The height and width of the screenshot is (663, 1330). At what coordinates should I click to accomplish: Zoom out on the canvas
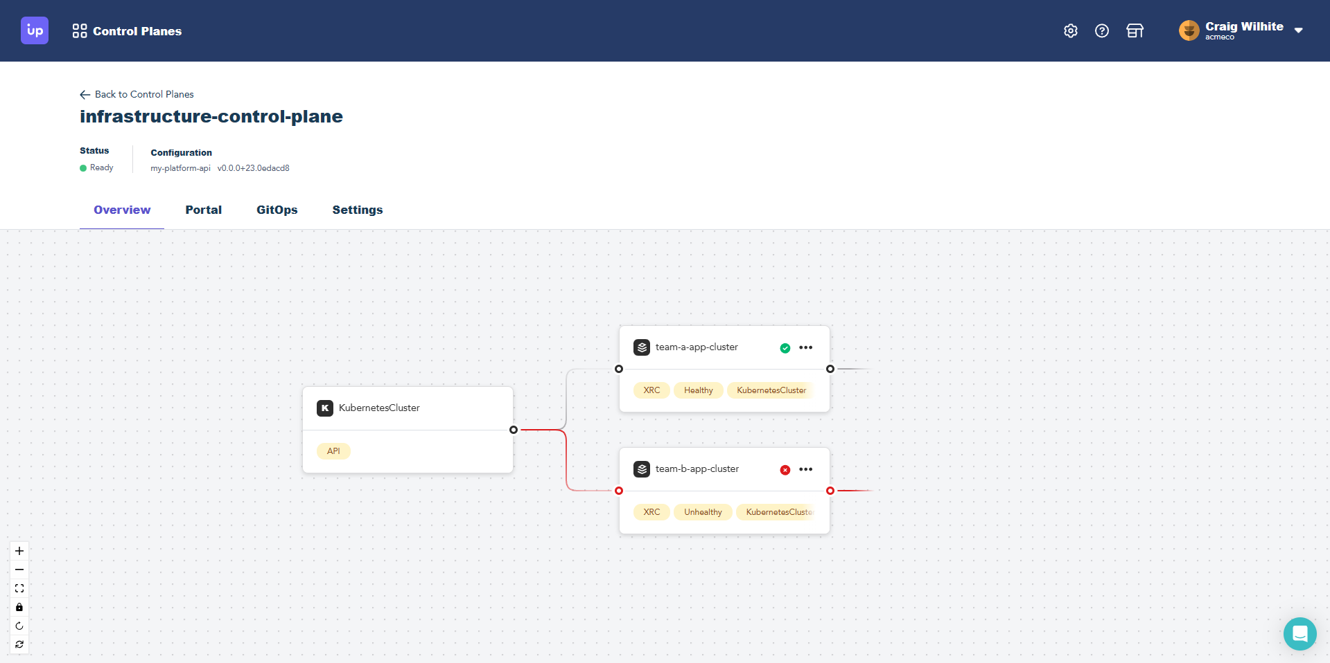tap(19, 570)
